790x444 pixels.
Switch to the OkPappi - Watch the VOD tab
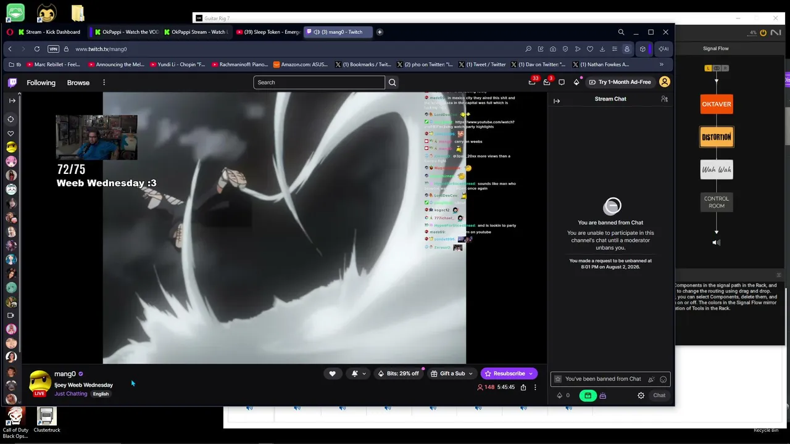tap(127, 32)
